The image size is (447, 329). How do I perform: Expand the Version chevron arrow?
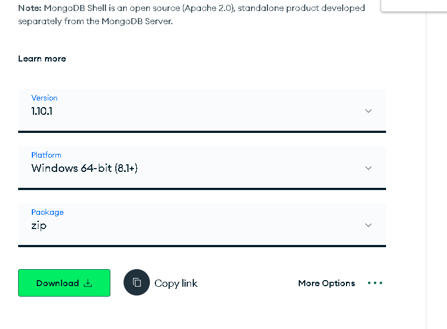(368, 111)
